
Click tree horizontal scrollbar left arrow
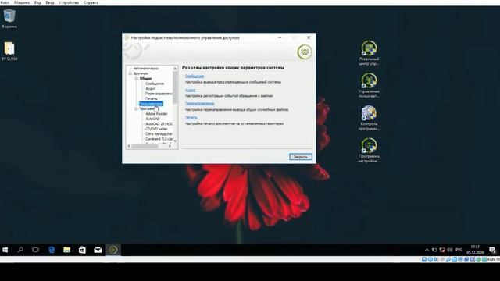pyautogui.click(x=129, y=146)
